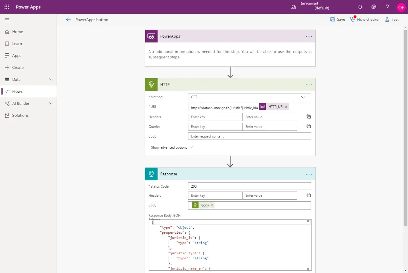The image size is (408, 273).
Task: Click the HTTP step globe icon
Action: click(x=151, y=84)
